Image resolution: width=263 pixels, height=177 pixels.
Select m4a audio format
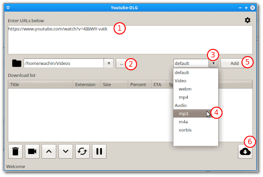tap(196, 122)
